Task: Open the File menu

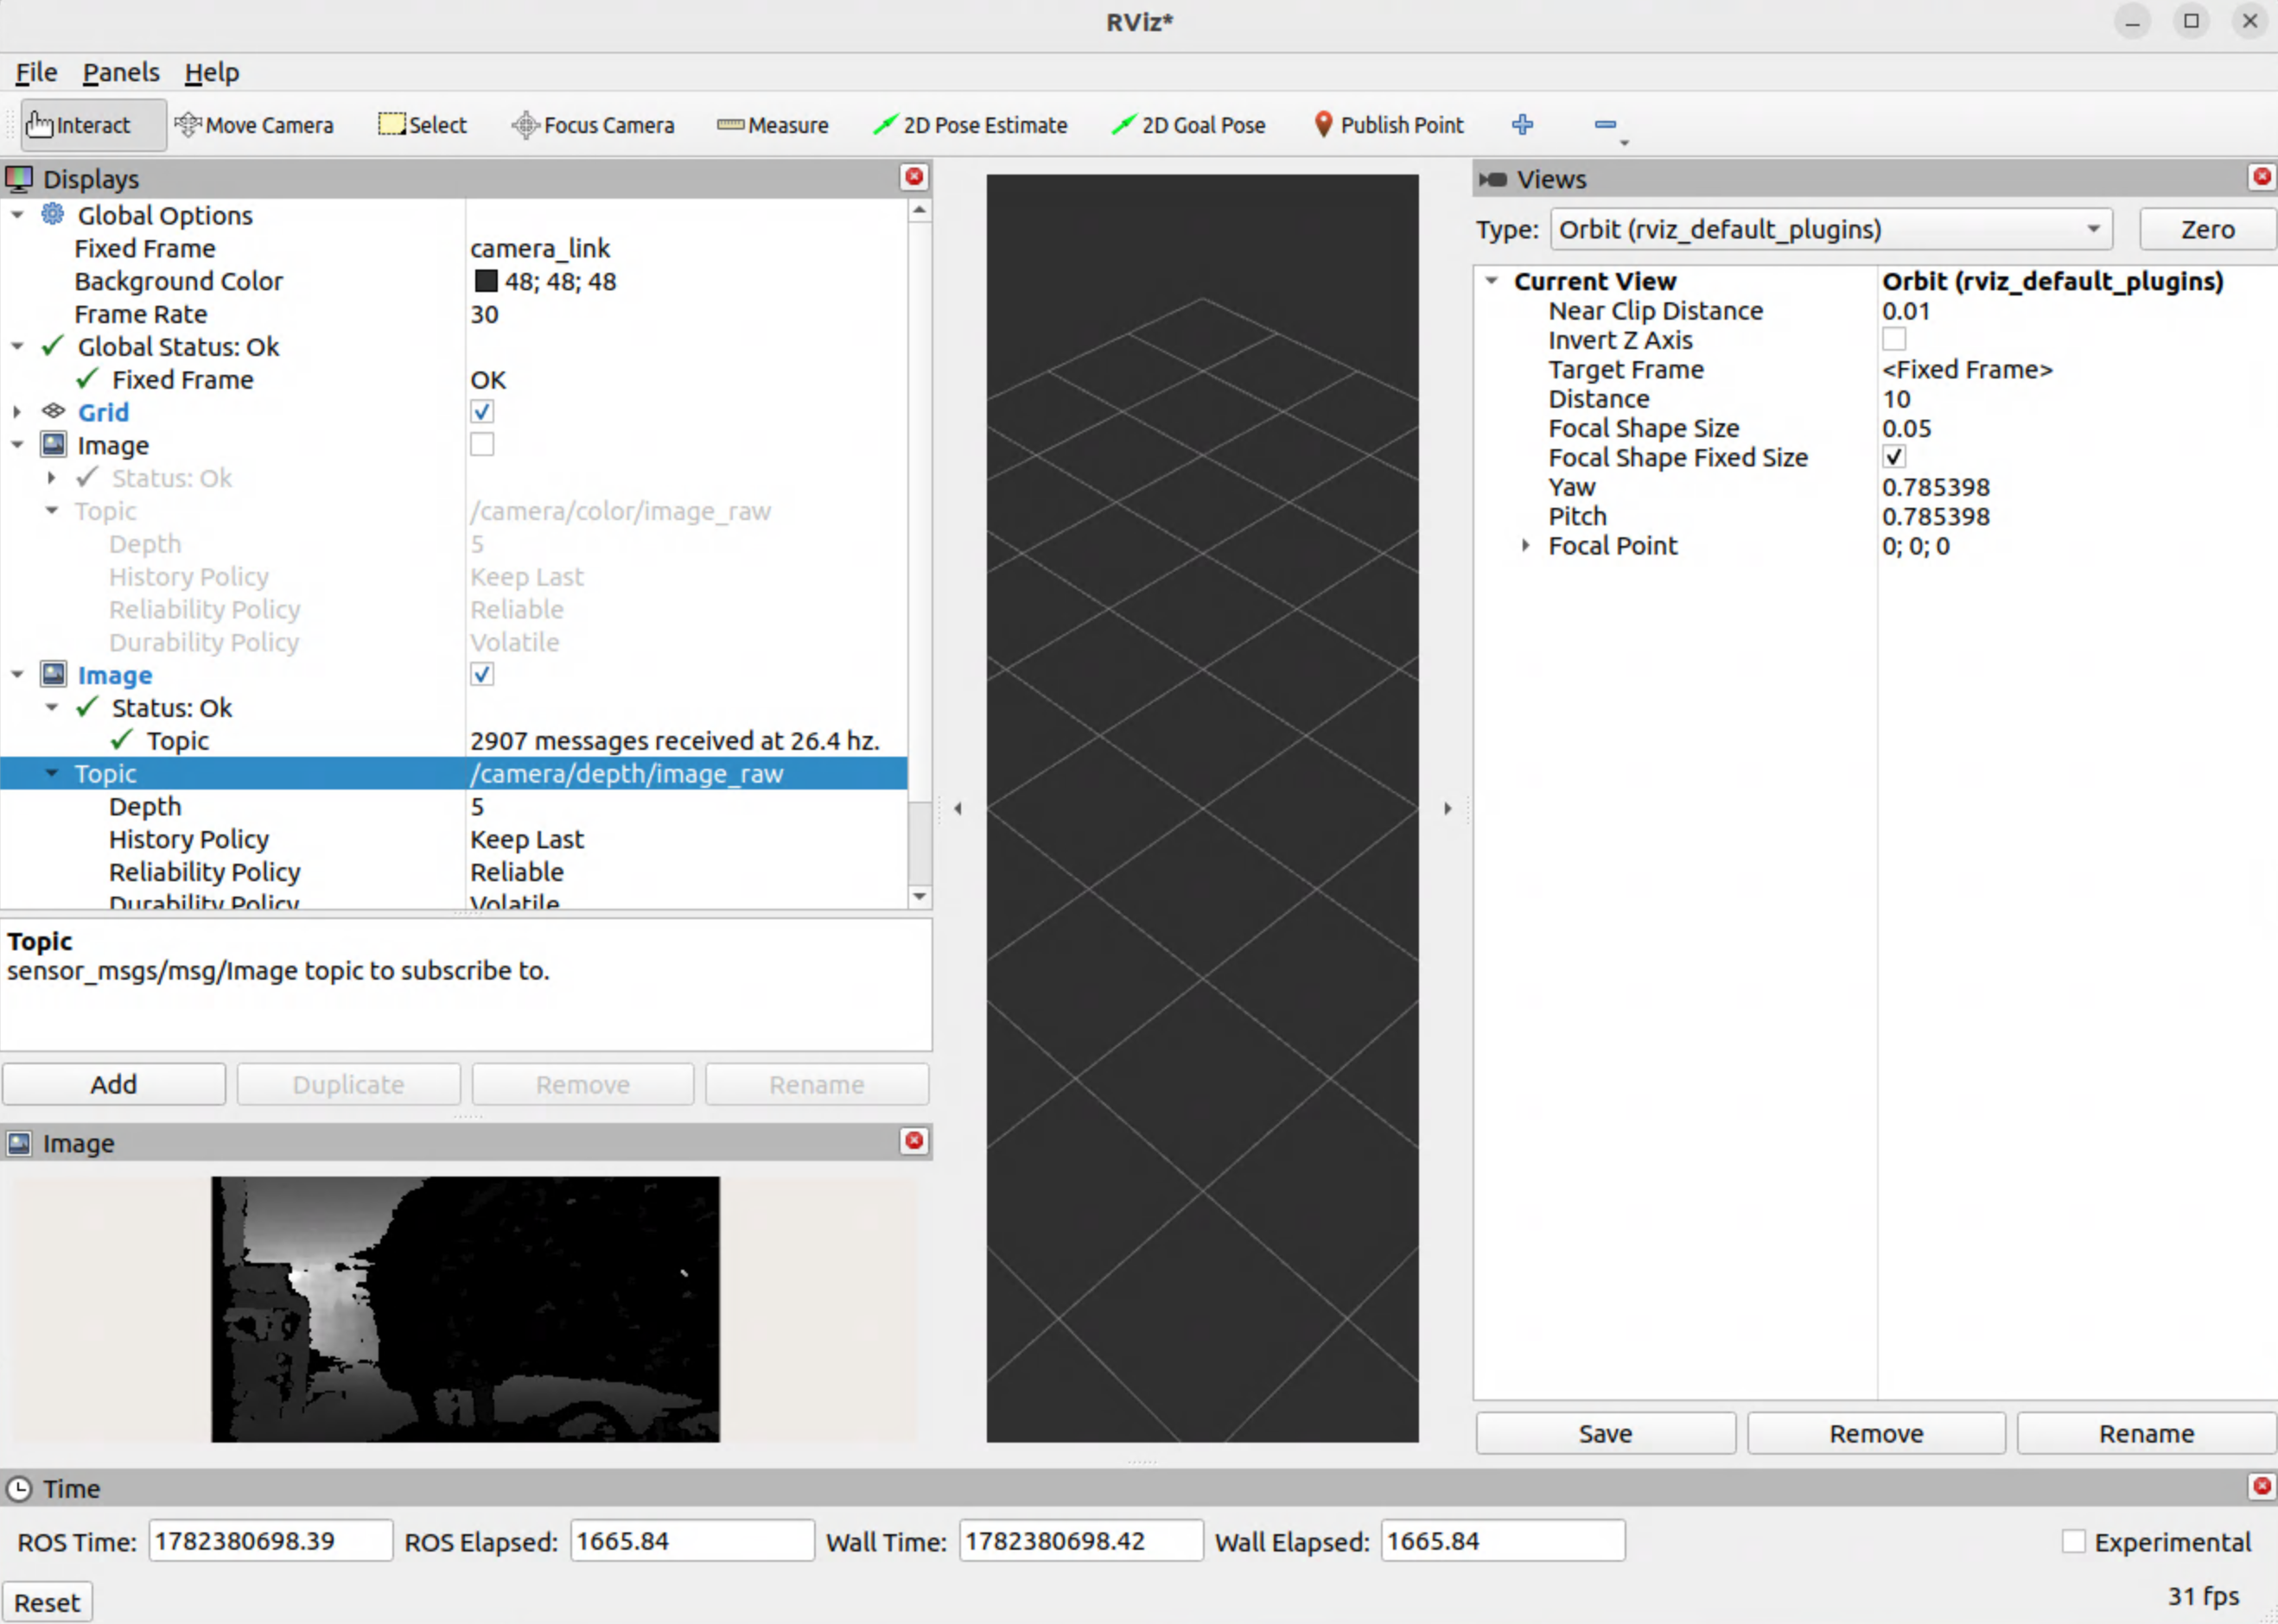Action: (x=36, y=72)
